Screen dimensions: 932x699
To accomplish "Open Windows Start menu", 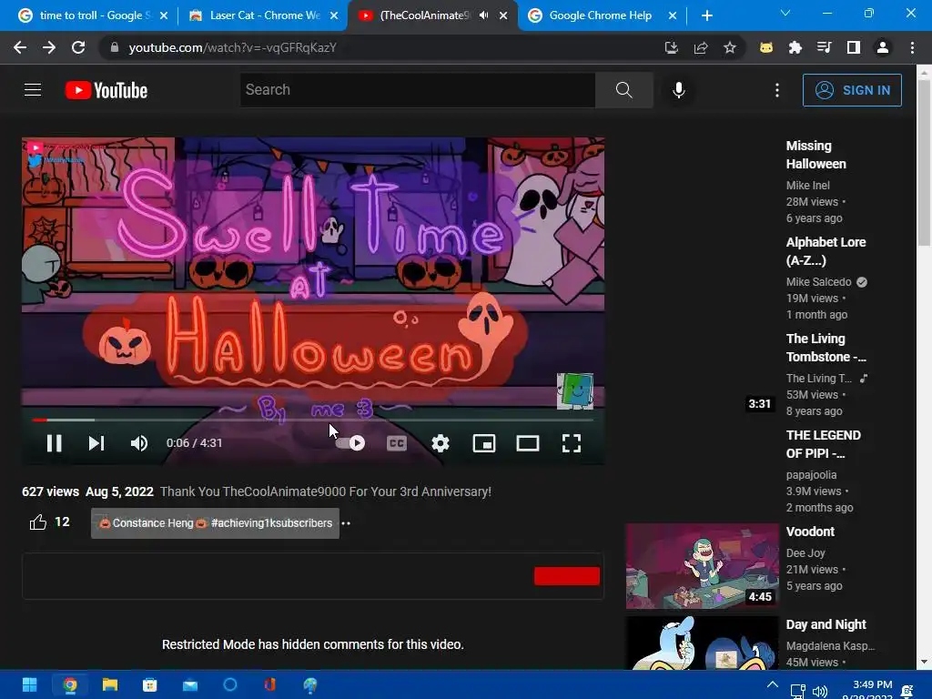I will point(29,685).
